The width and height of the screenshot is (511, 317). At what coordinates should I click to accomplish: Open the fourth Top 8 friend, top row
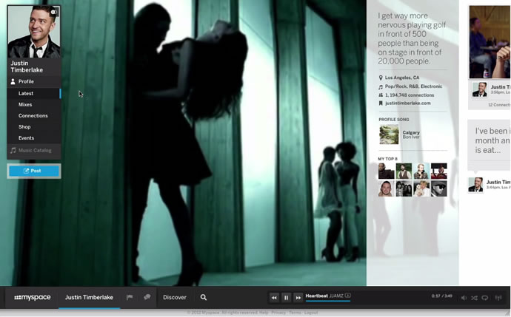(439, 171)
